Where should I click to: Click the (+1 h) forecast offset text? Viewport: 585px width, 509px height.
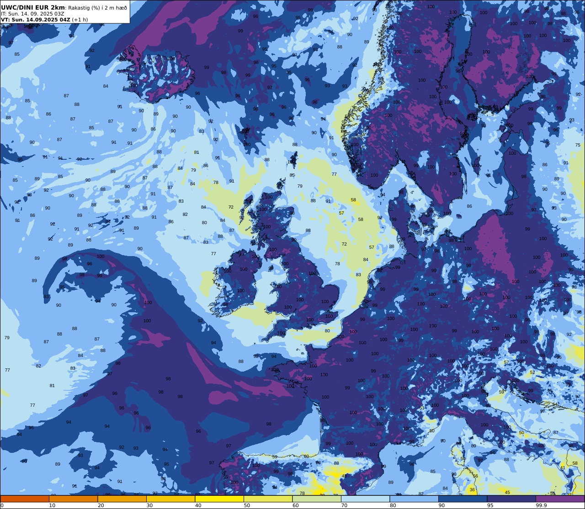pyautogui.click(x=80, y=20)
